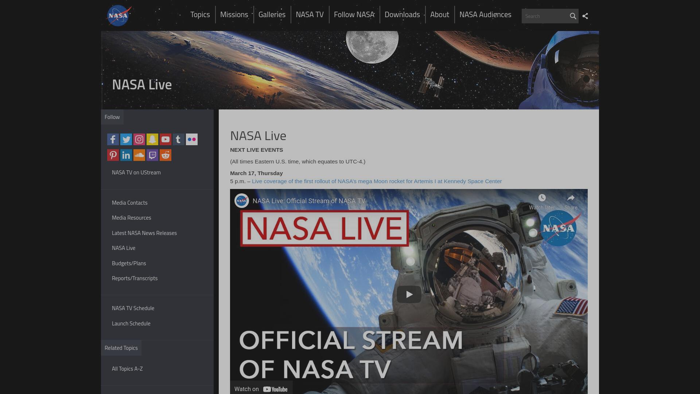The image size is (700, 394).
Task: Open the About menu
Action: pos(440,15)
